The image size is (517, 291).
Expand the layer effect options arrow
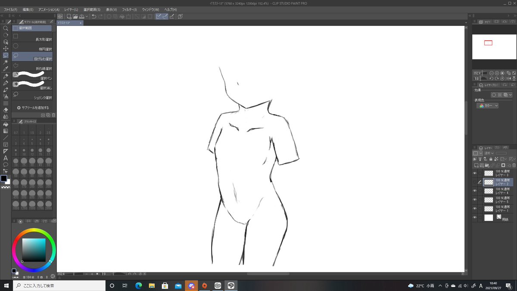[511, 95]
